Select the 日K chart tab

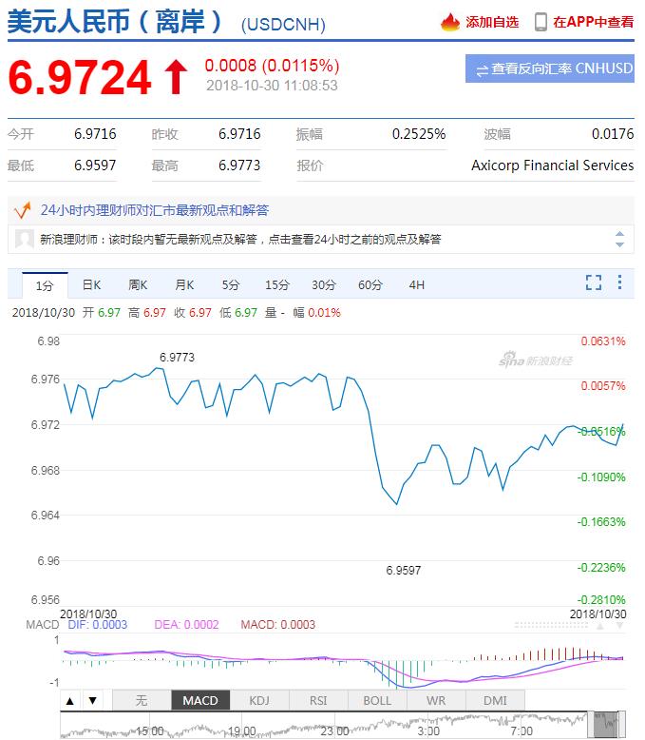tap(91, 284)
